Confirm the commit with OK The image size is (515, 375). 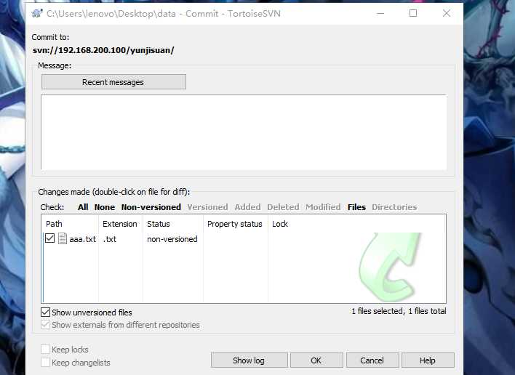coord(316,360)
